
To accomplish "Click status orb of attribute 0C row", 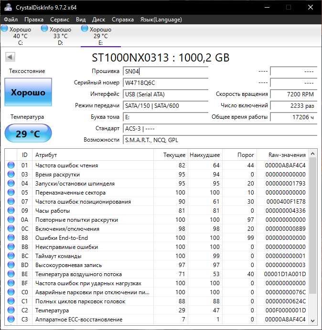I will pyautogui.click(x=11, y=228).
